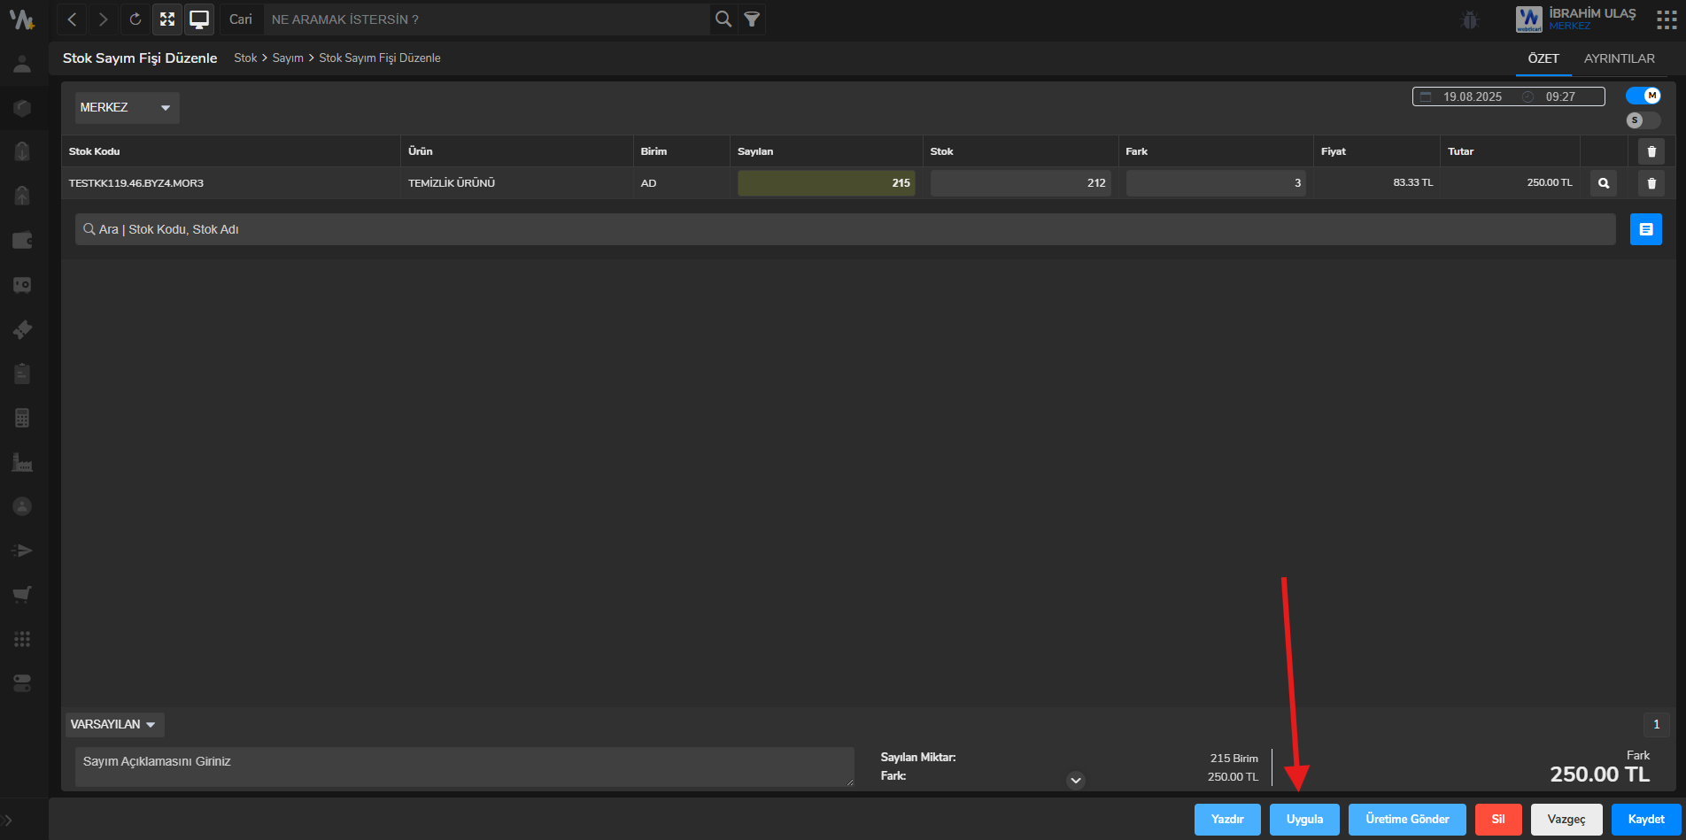1686x840 pixels.
Task: Toggle the M switch off
Action: point(1643,96)
